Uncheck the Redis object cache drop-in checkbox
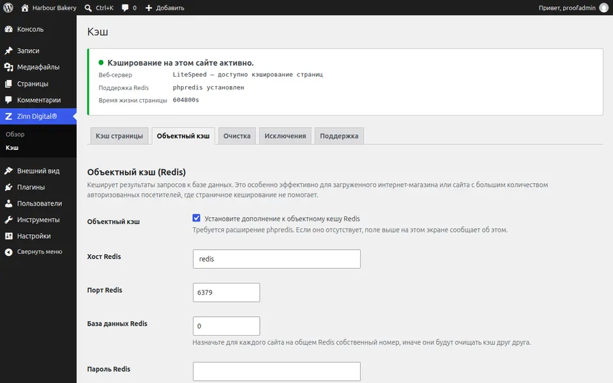Screen dimensions: 613x383 [196, 218]
